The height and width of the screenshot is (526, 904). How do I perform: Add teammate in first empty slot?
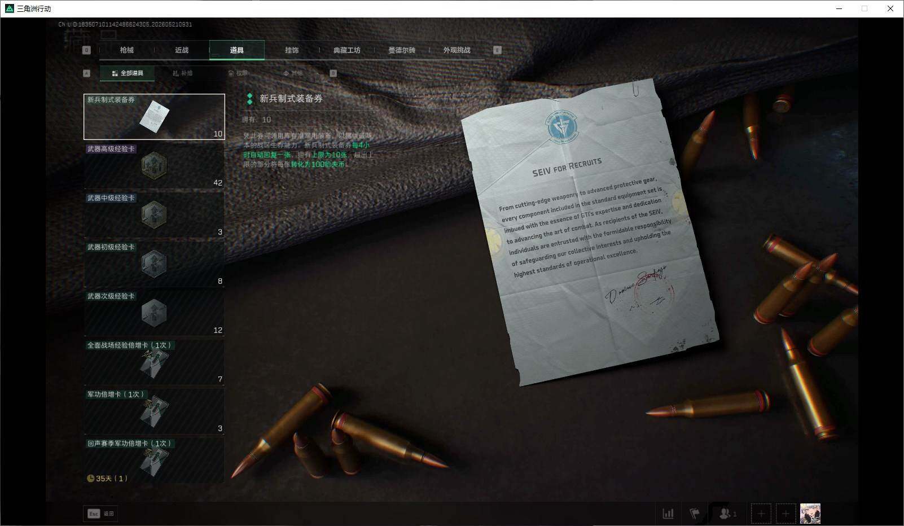(761, 514)
